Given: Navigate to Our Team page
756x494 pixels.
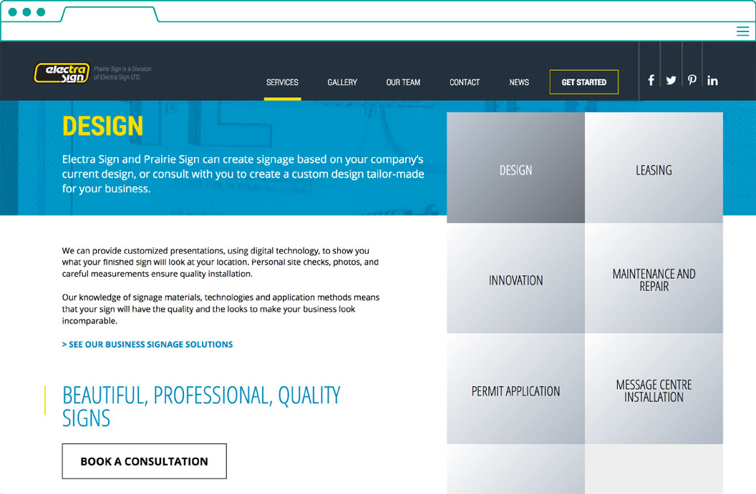Looking at the screenshot, I should tap(403, 82).
